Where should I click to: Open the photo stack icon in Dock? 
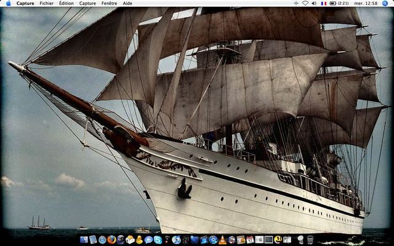pyautogui.click(x=241, y=240)
